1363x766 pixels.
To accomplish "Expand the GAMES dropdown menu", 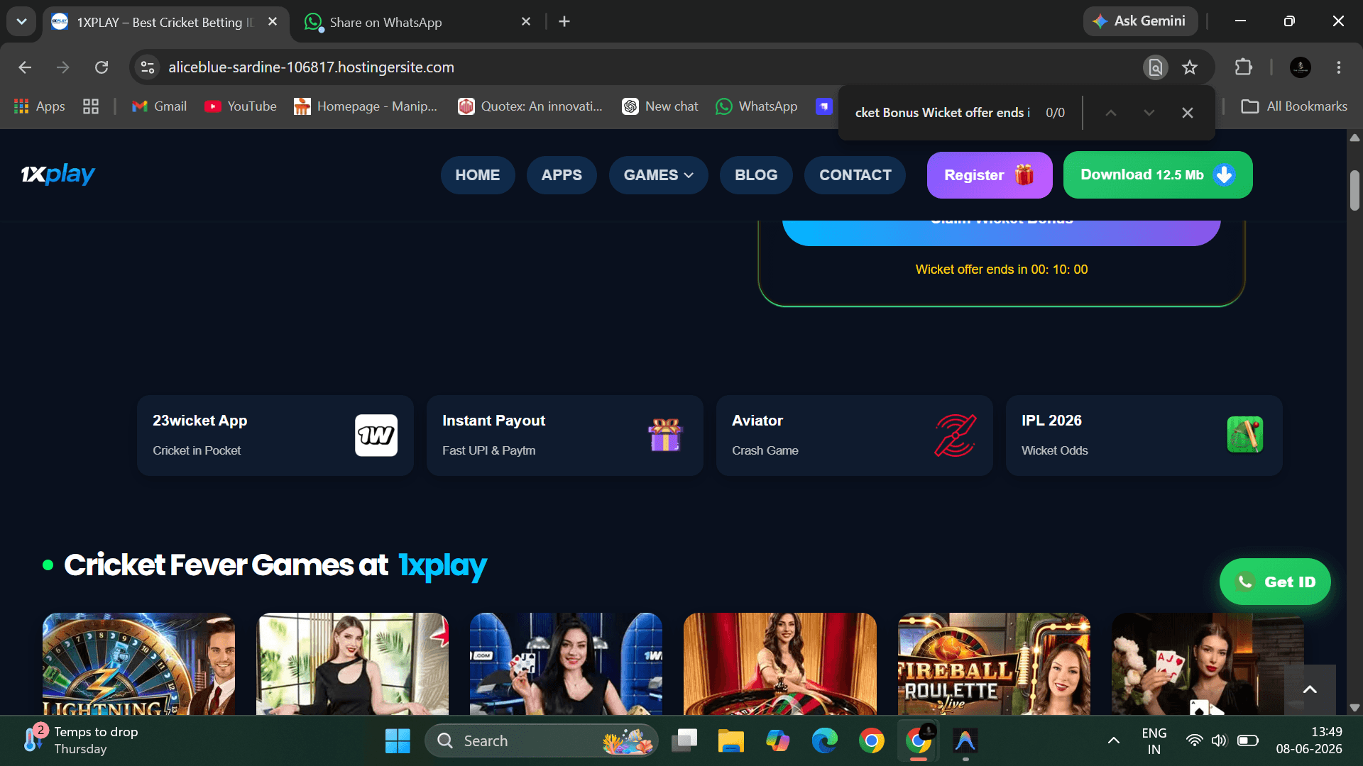I will (659, 175).
